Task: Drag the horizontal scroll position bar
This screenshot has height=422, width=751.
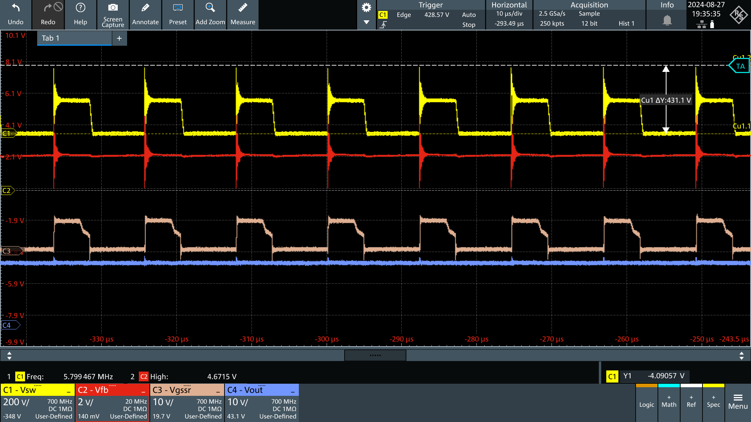Action: pos(375,356)
